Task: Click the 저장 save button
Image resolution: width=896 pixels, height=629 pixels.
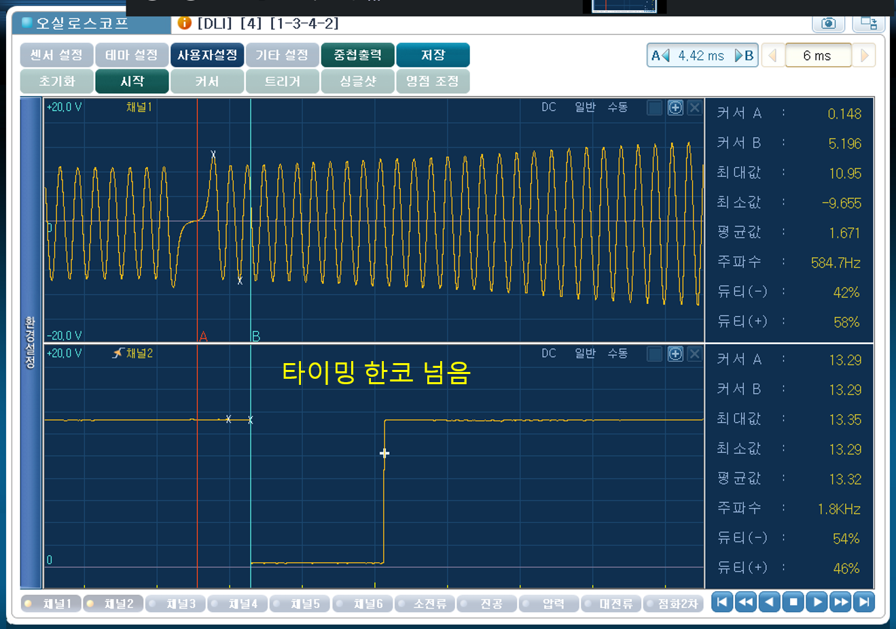Action: pyautogui.click(x=433, y=55)
